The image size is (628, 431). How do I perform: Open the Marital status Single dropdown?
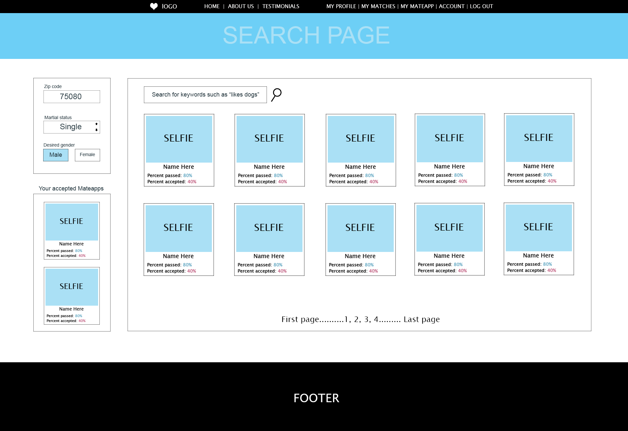[x=71, y=127]
